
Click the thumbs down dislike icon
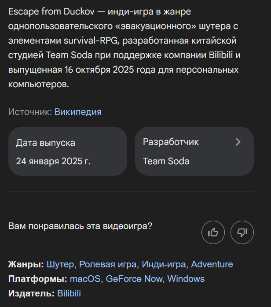[242, 232]
